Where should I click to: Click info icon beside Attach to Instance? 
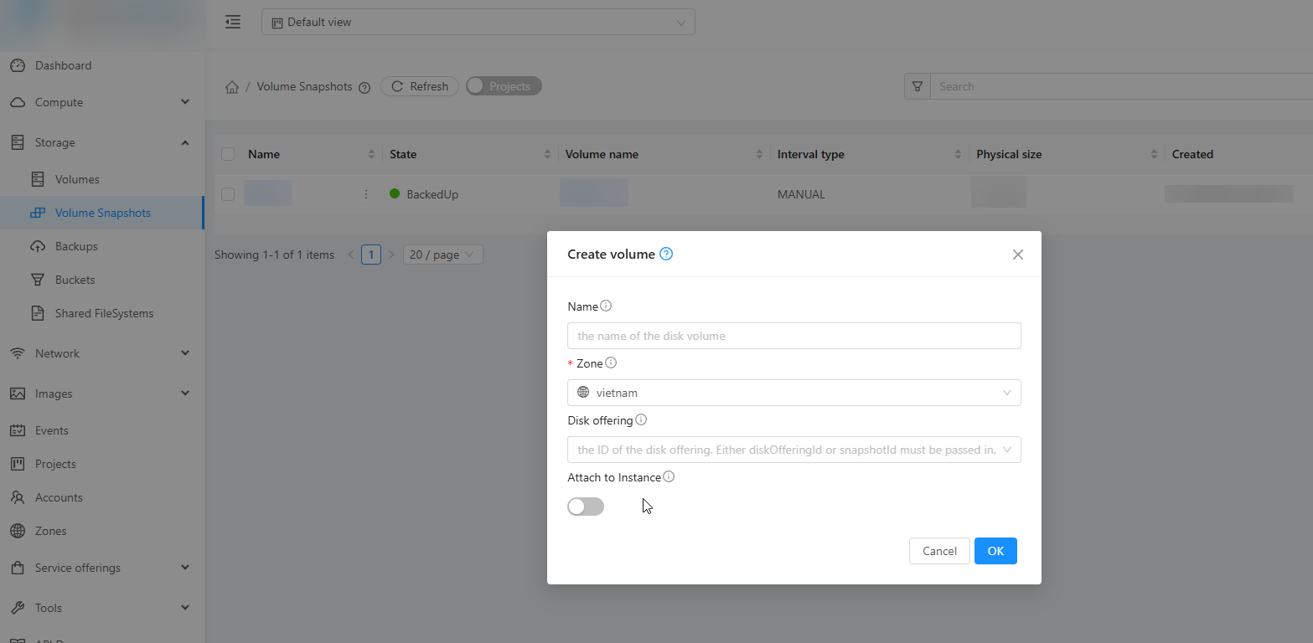pos(669,477)
